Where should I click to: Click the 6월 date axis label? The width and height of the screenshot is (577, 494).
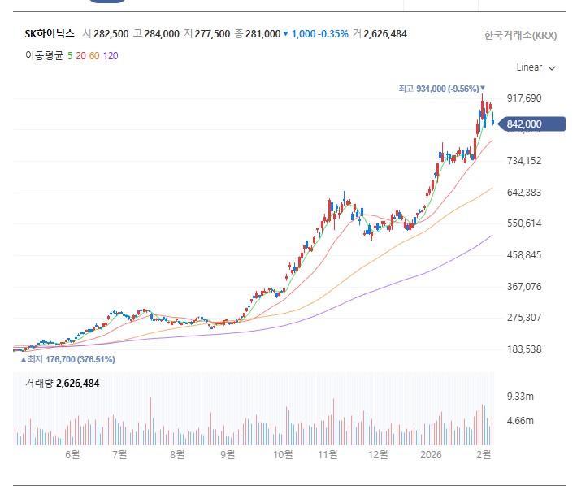pyautogui.click(x=72, y=455)
